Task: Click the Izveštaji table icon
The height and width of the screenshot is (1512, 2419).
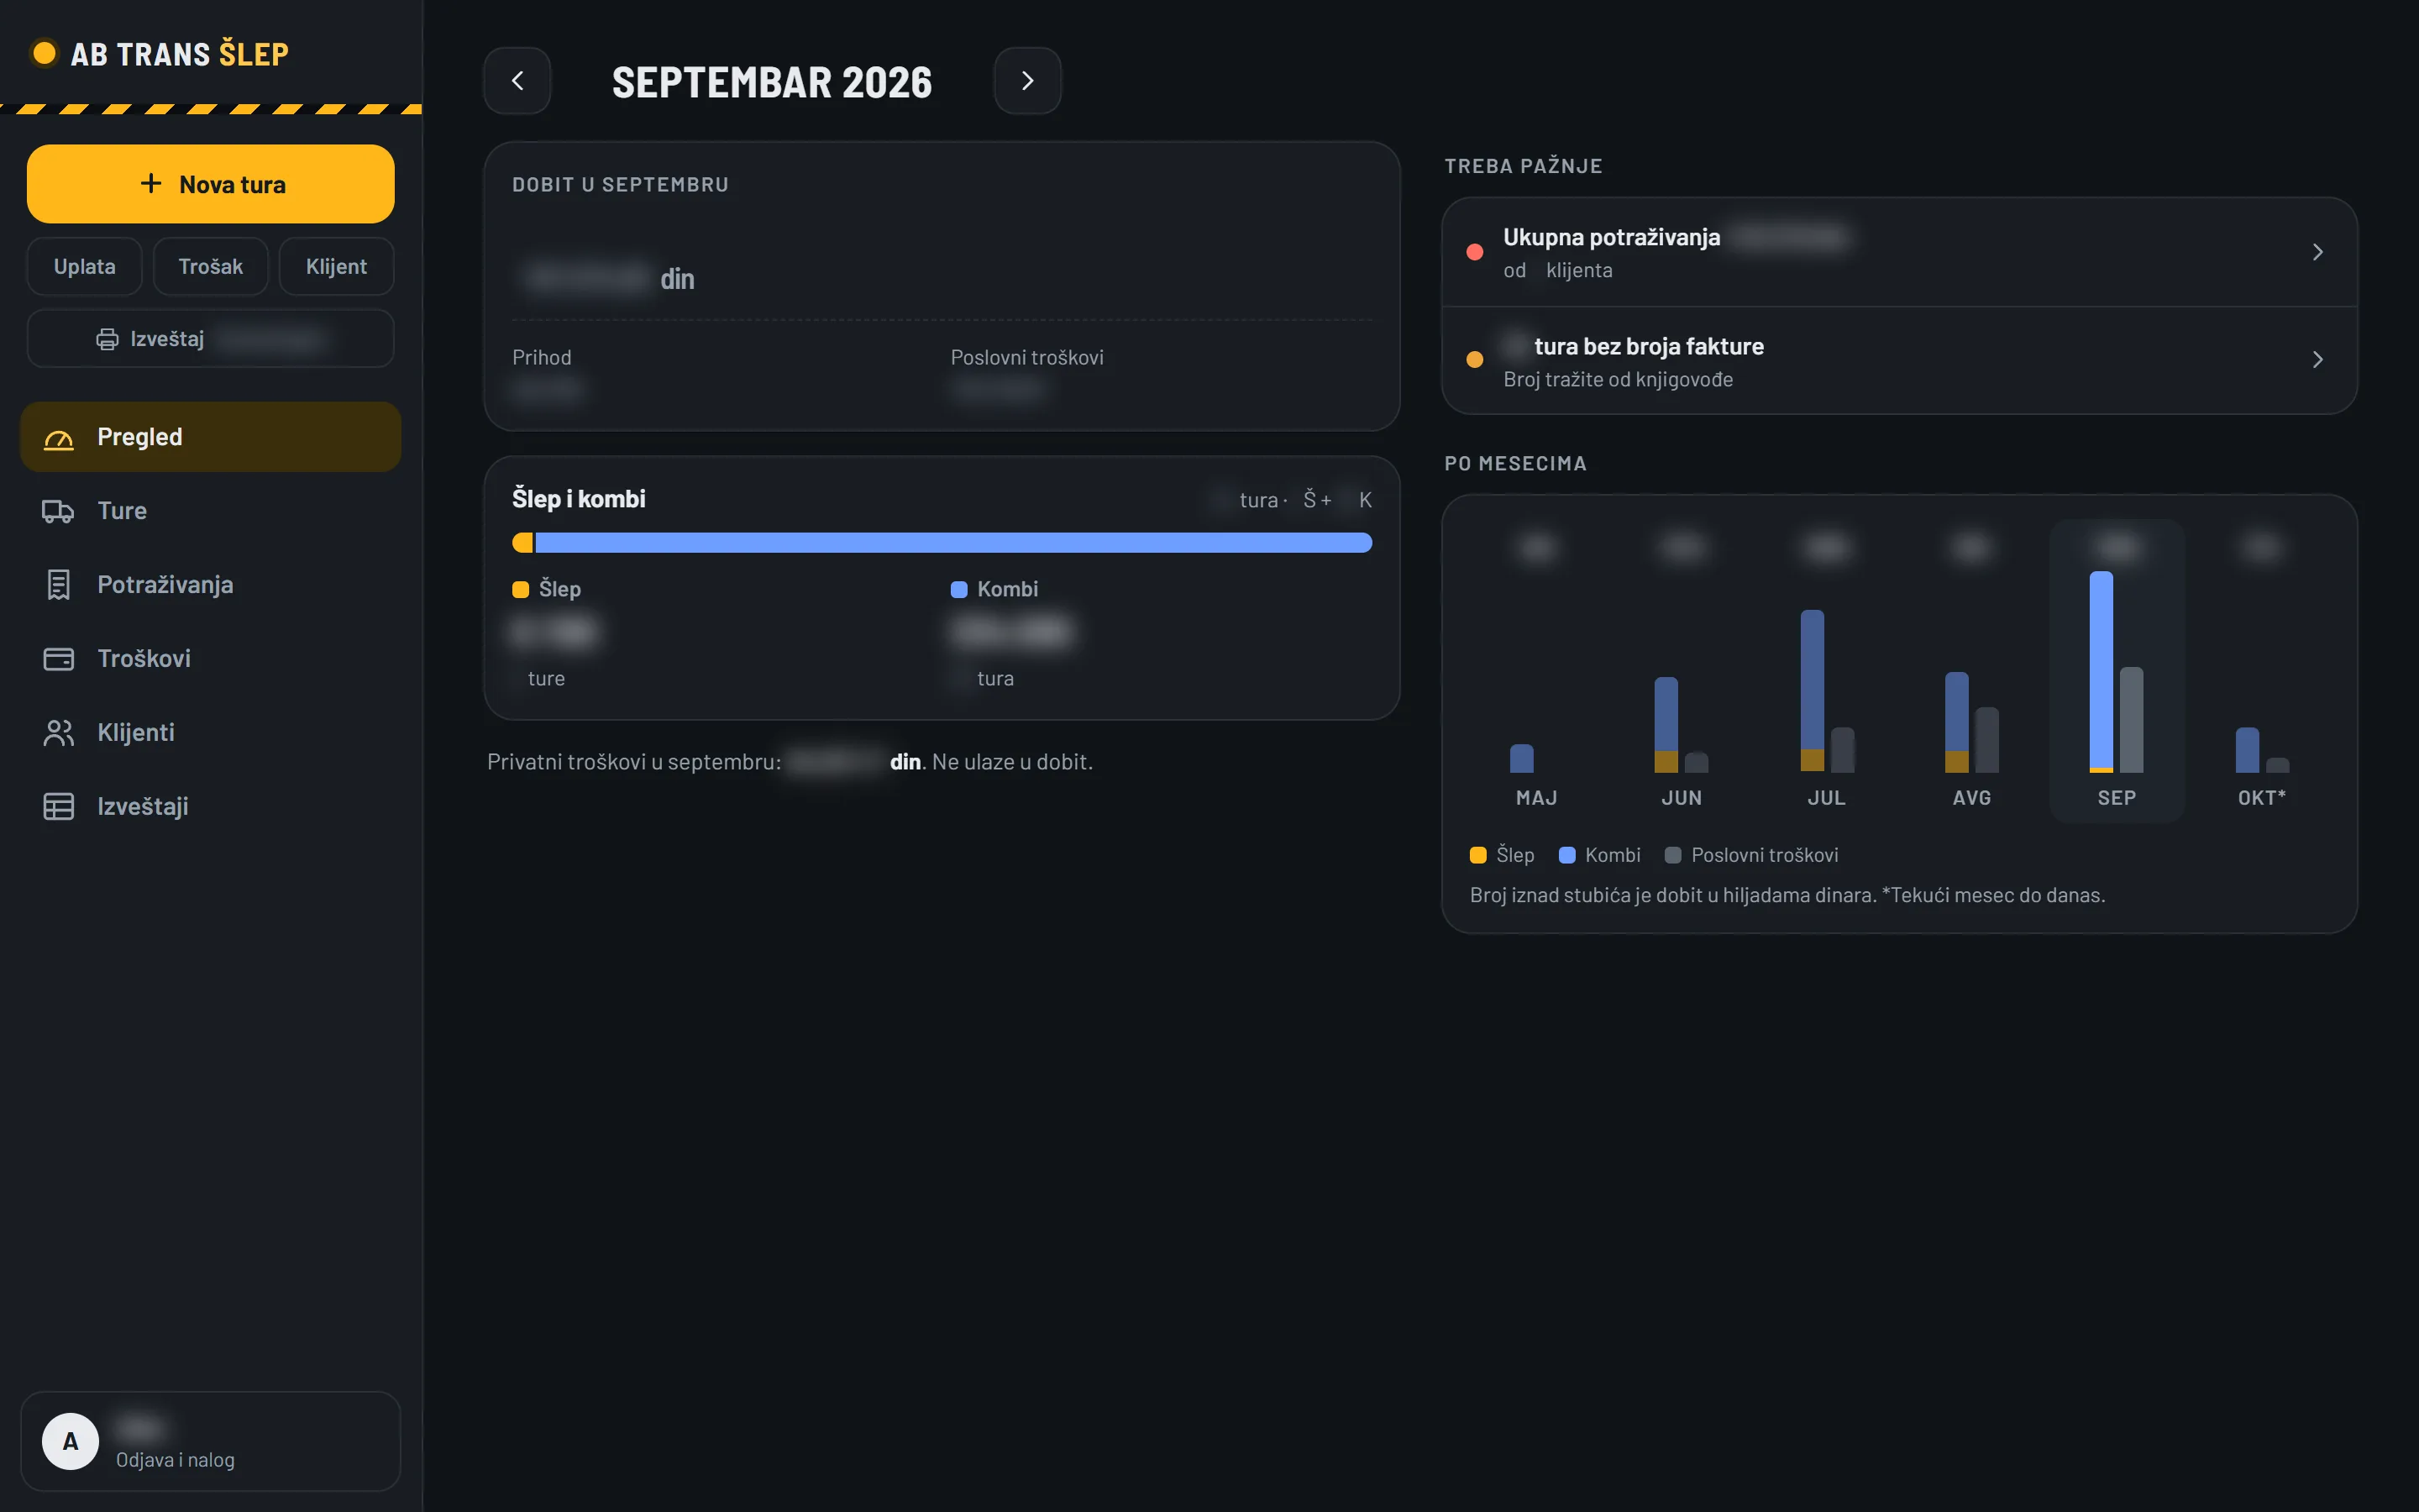Action: click(59, 807)
